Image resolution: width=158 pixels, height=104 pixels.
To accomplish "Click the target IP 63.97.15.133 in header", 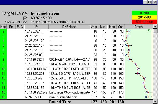I will click(41, 18).
